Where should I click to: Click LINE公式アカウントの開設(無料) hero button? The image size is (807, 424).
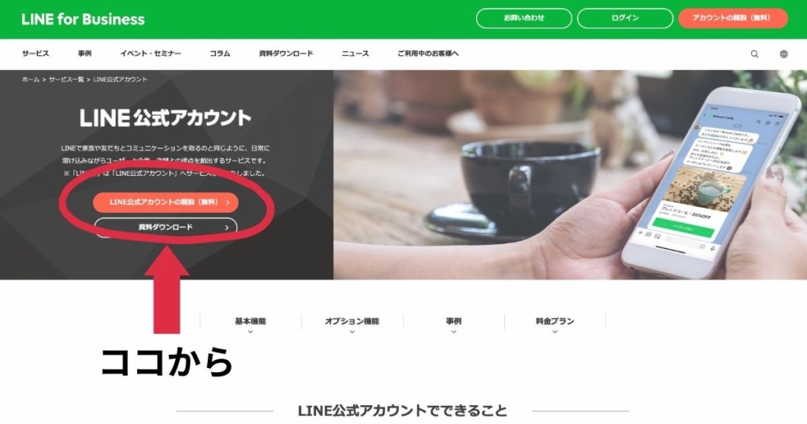pyautogui.click(x=165, y=203)
